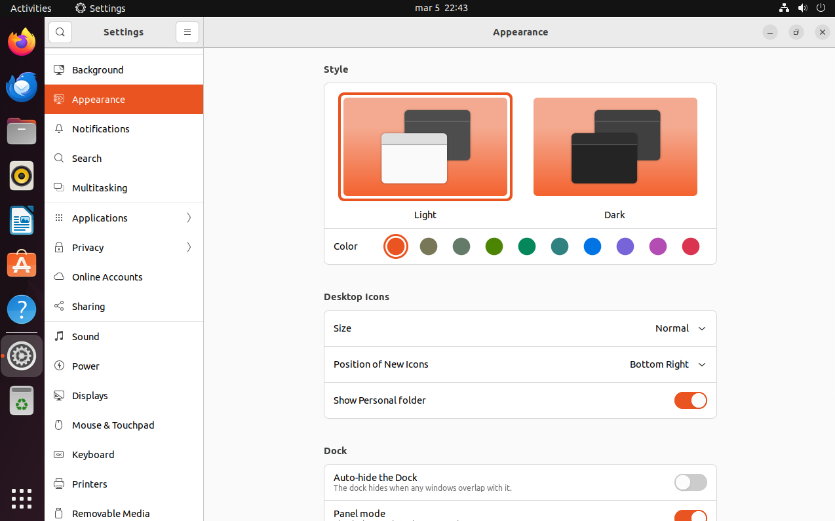Screen dimensions: 835x521
Task: Open Position of New Icons dropdown
Action: (667, 364)
